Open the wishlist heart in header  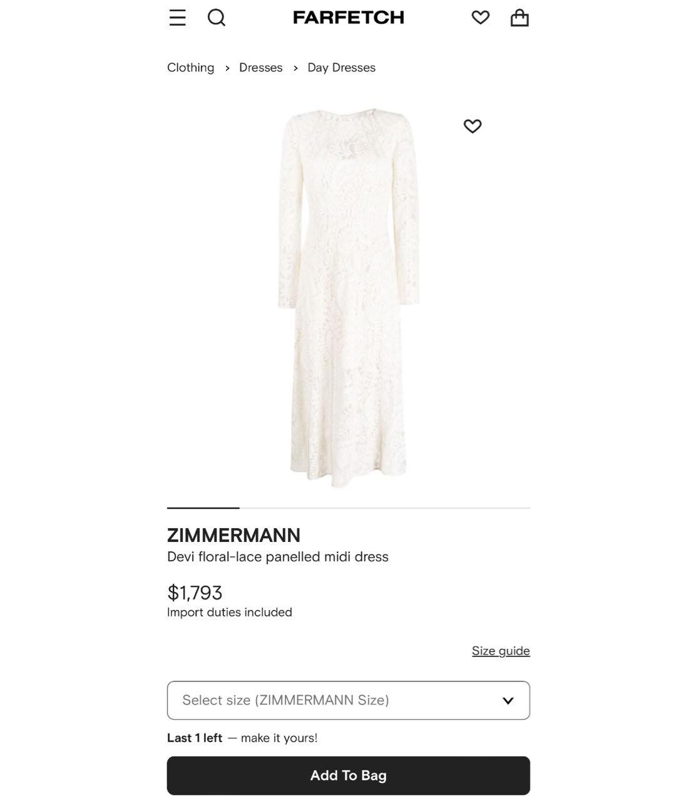[481, 18]
